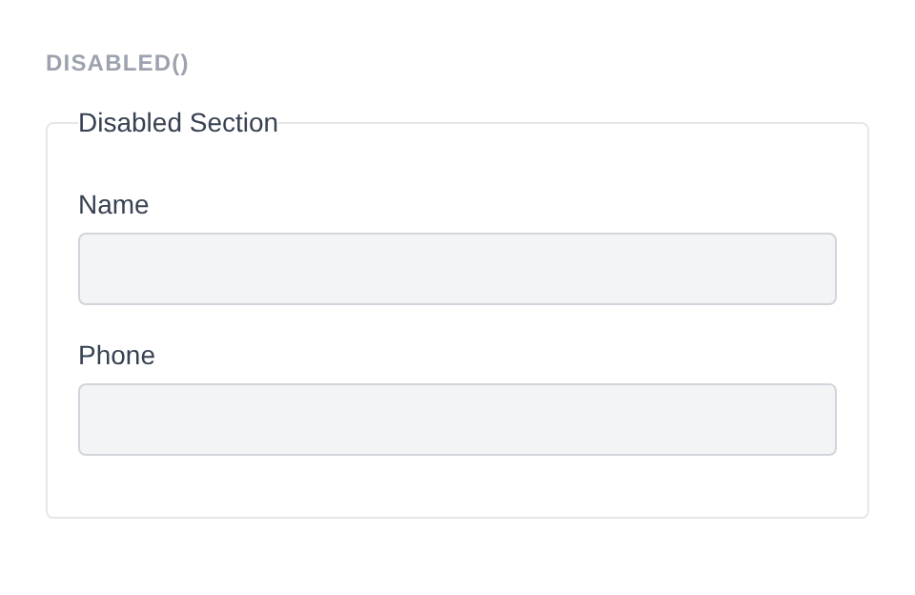Select the "Disabled Section" fieldset title
The height and width of the screenshot is (595, 915).
pos(178,123)
